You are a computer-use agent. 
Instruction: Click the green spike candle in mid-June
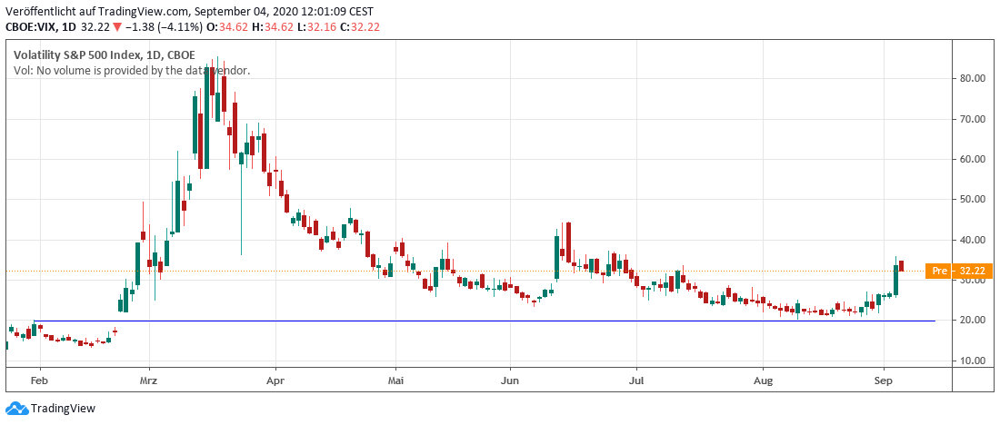pos(556,257)
